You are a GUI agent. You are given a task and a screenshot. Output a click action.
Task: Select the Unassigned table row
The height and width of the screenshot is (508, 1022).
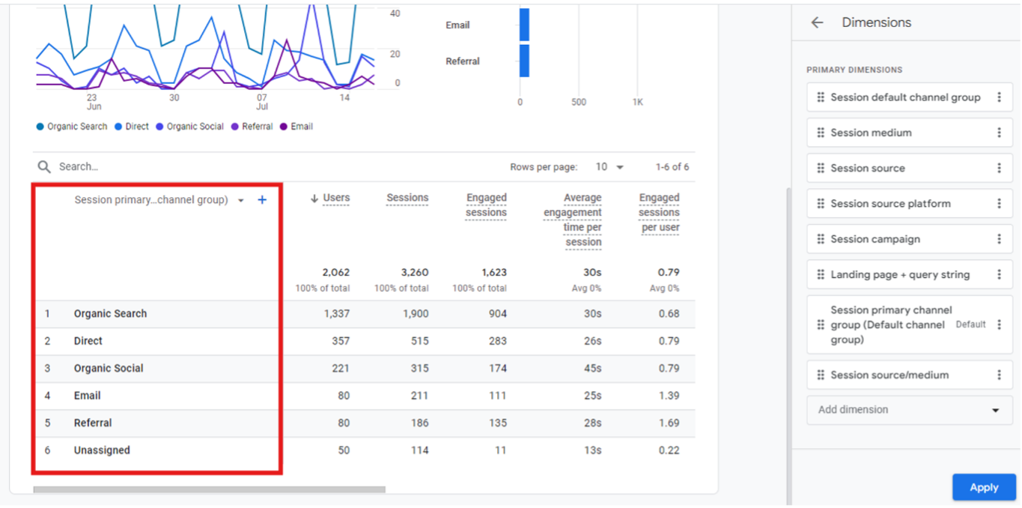click(x=364, y=450)
